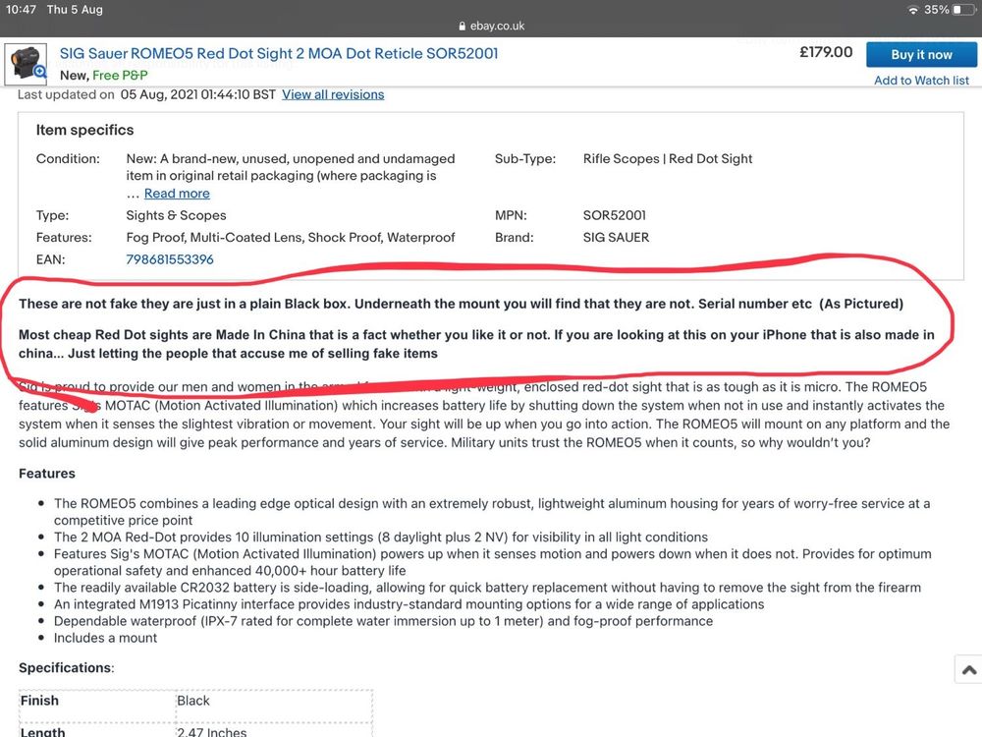
Task: Click the Free P&P label
Action: tap(120, 75)
